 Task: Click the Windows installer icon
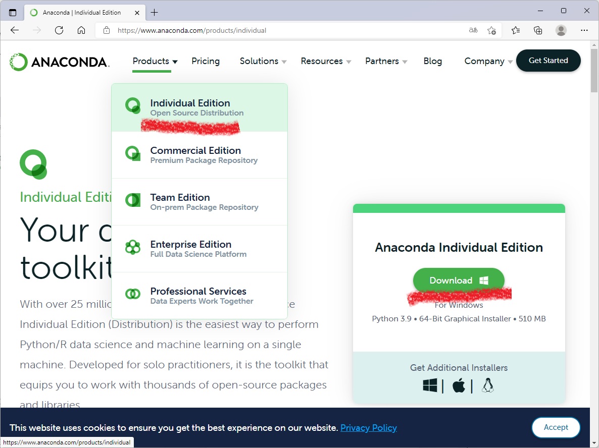(430, 385)
